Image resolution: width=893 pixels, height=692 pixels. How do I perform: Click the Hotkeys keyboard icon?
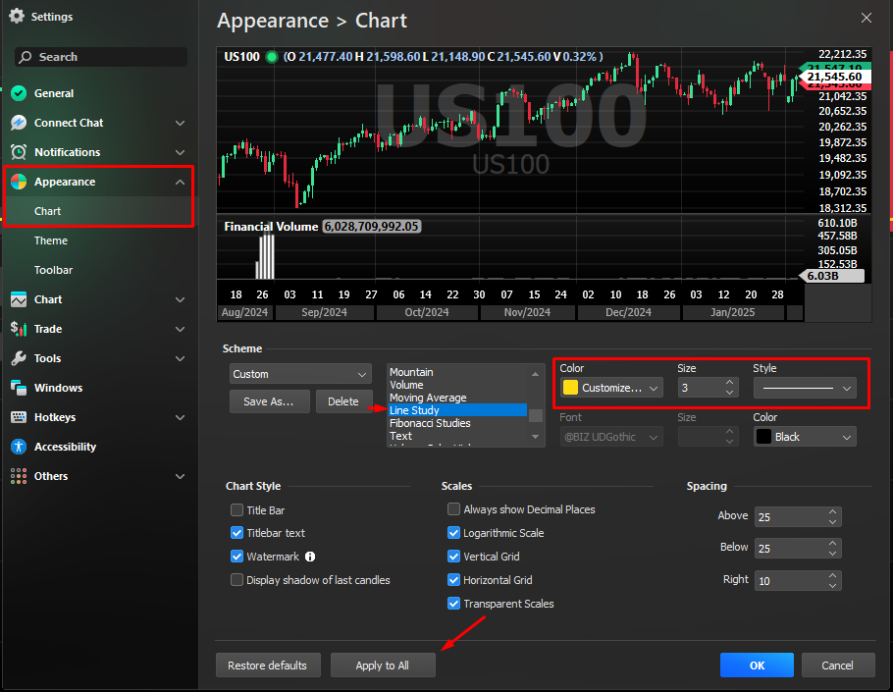click(19, 417)
